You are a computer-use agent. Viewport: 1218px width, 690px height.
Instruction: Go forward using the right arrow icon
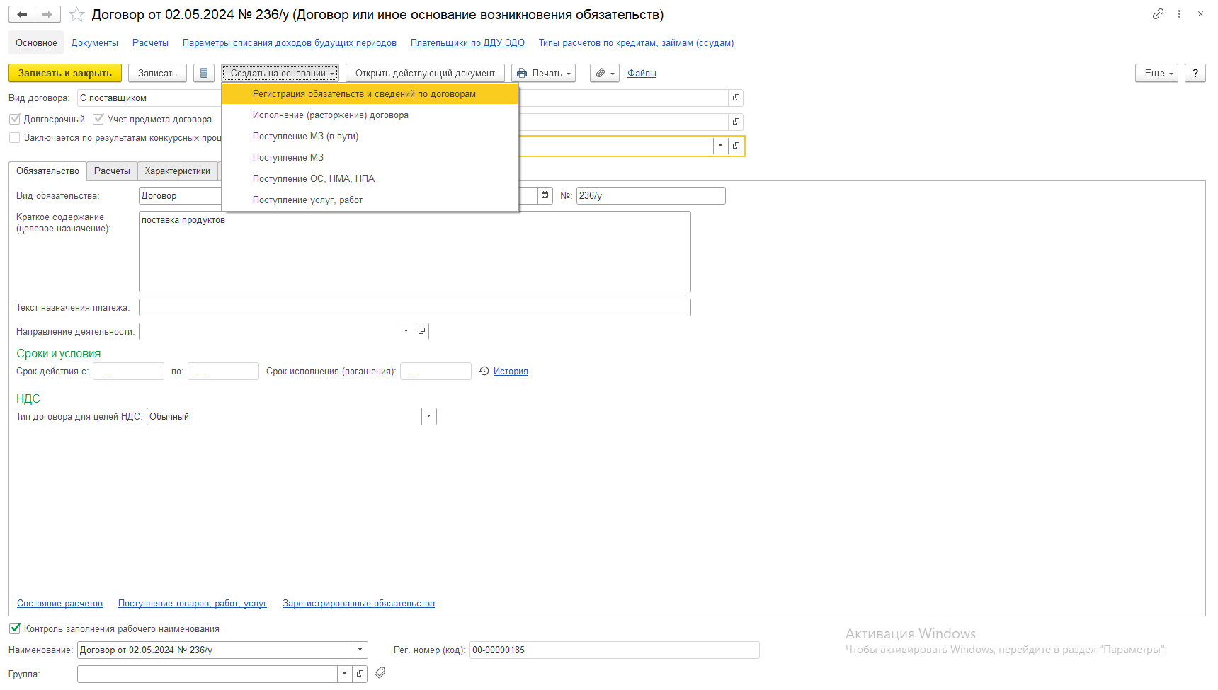47,14
